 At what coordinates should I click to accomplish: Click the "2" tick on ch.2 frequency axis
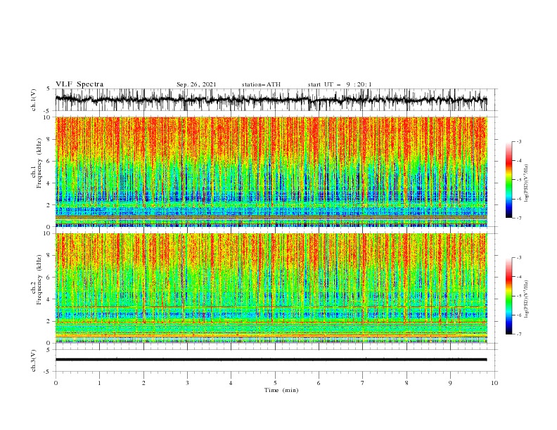click(49, 321)
